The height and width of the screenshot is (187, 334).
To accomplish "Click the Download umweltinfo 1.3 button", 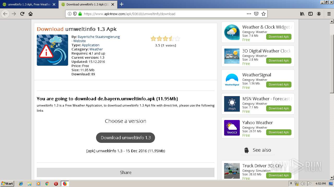I will (x=126, y=138).
